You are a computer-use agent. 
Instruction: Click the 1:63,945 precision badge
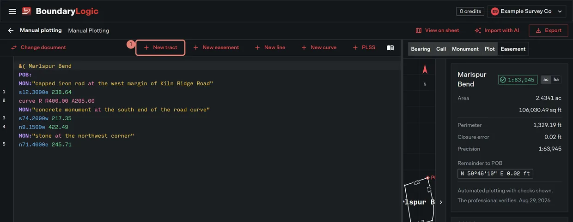(x=518, y=80)
